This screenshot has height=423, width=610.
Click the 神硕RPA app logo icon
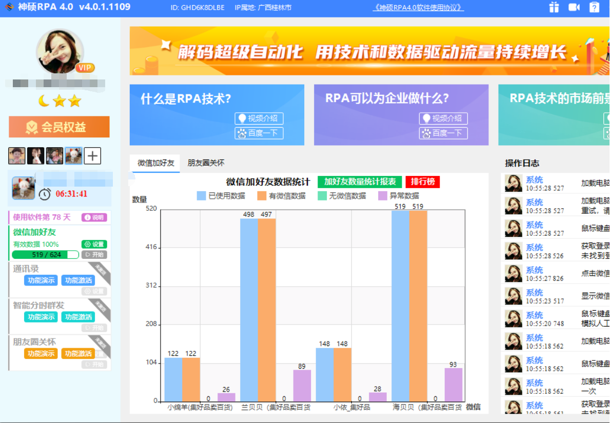(9, 7)
